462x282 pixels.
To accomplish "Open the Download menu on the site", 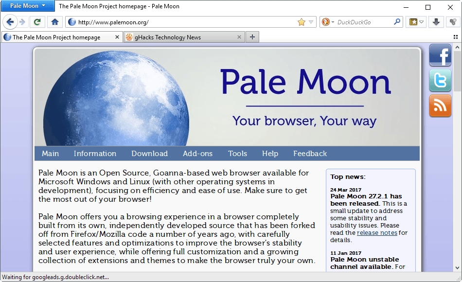I will point(149,154).
